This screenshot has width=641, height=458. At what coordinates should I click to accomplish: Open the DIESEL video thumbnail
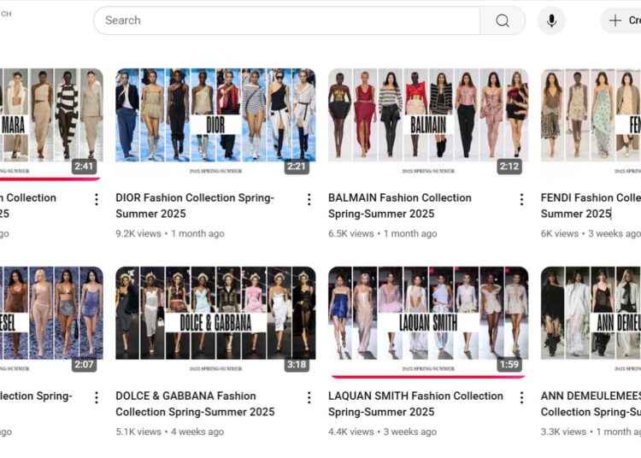[51, 322]
